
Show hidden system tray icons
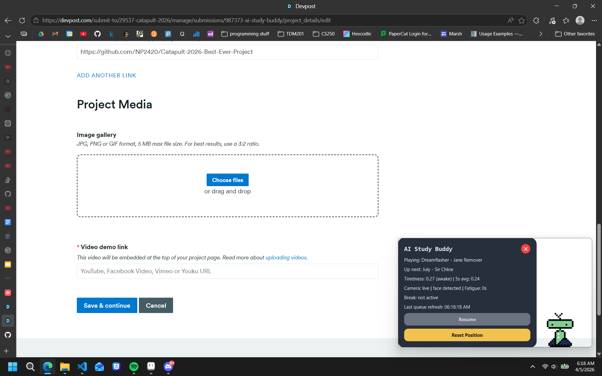[x=532, y=367]
